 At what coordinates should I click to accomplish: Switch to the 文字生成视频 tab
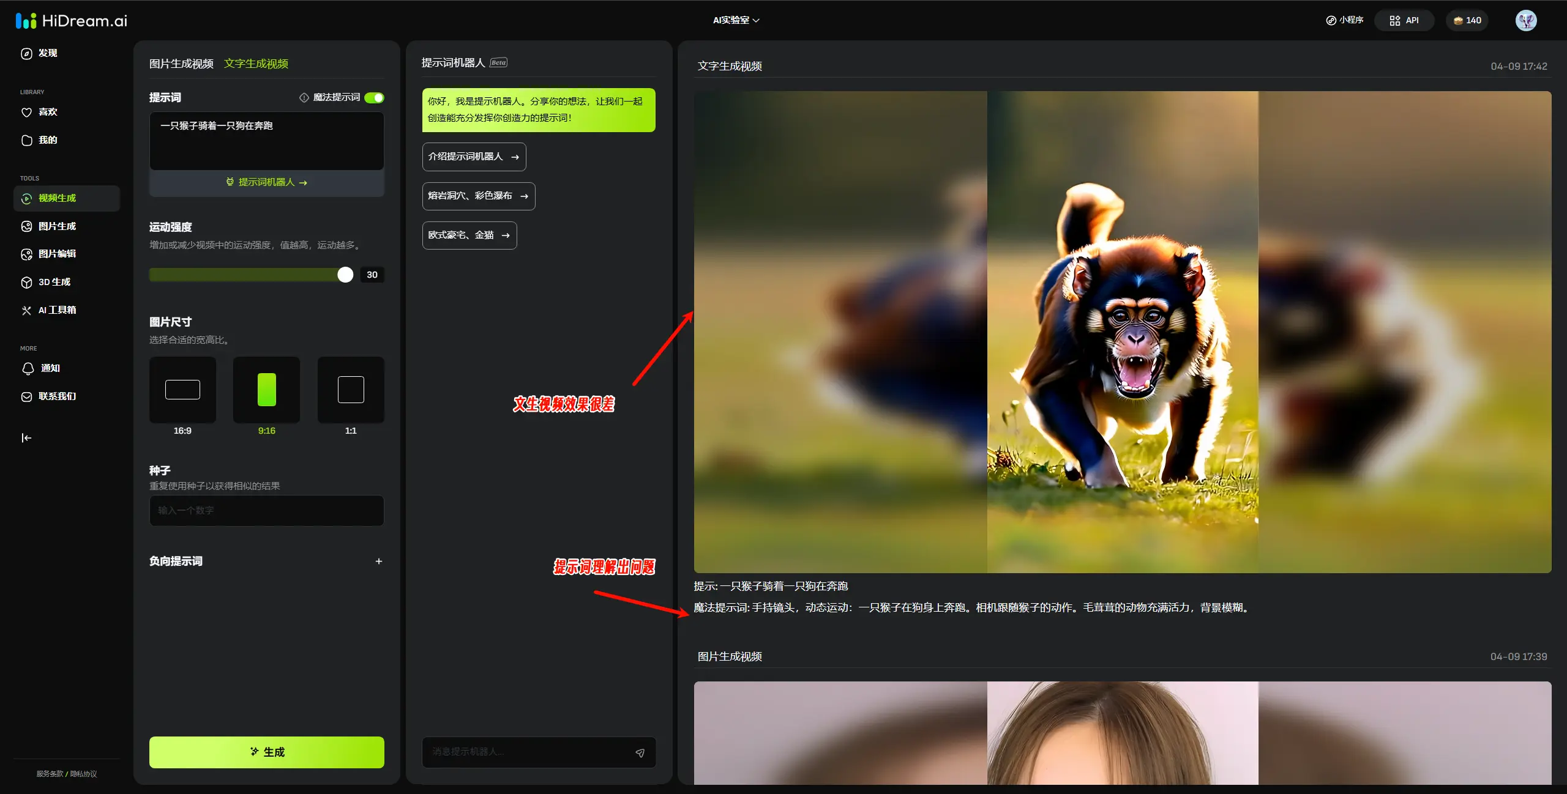(256, 64)
